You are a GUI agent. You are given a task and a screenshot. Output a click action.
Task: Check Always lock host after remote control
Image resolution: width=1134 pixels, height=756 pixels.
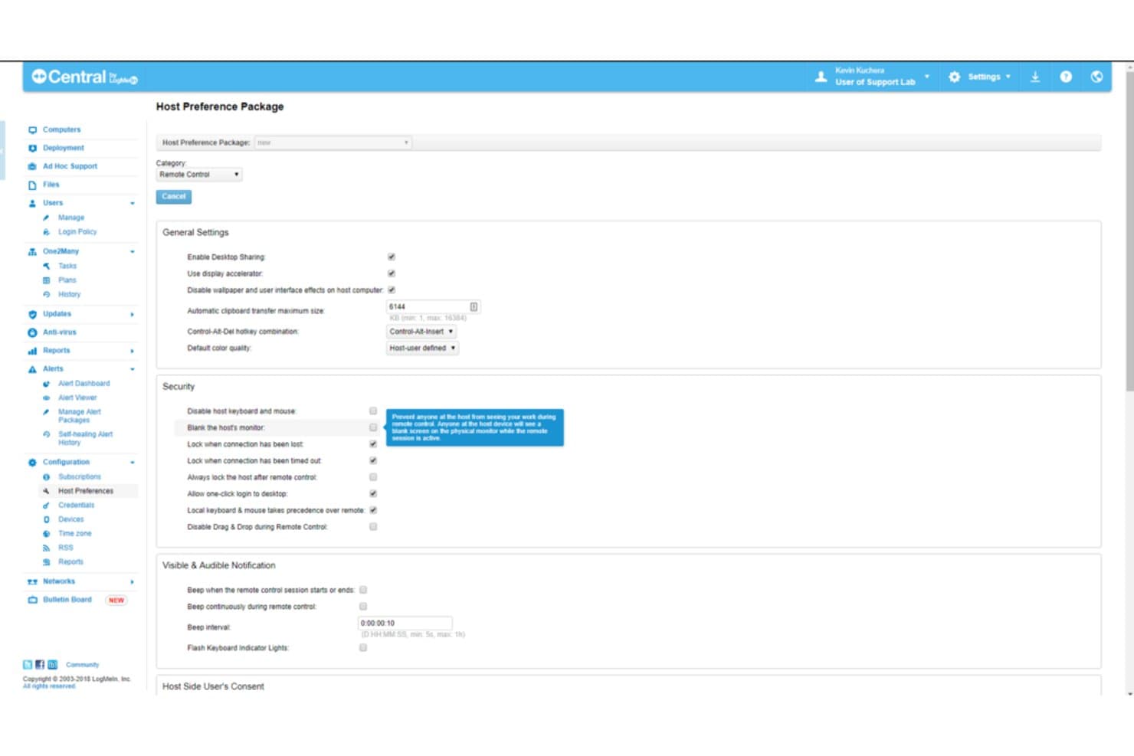coord(373,477)
